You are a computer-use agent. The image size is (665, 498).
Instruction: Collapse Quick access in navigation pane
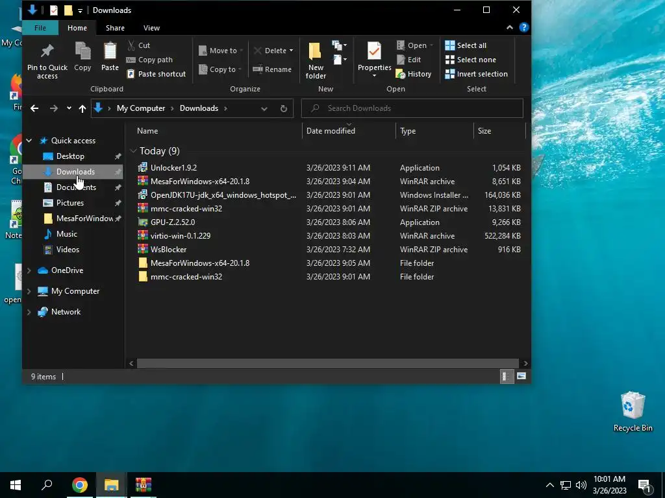pyautogui.click(x=29, y=141)
